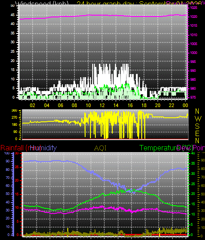Select hour label 12 on time axis
205x240 pixels.
pyautogui.click(x=102, y=105)
